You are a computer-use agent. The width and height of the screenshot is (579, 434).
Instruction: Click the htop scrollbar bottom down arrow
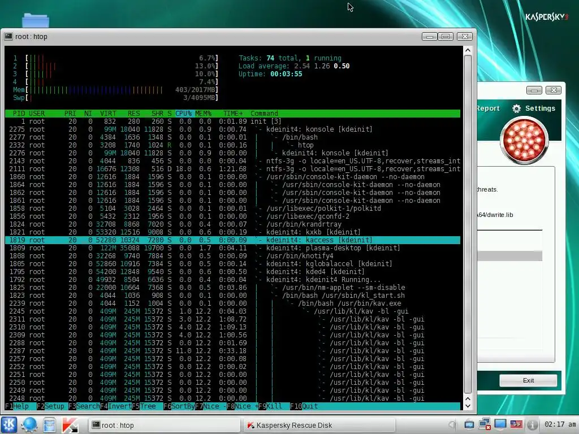point(468,406)
